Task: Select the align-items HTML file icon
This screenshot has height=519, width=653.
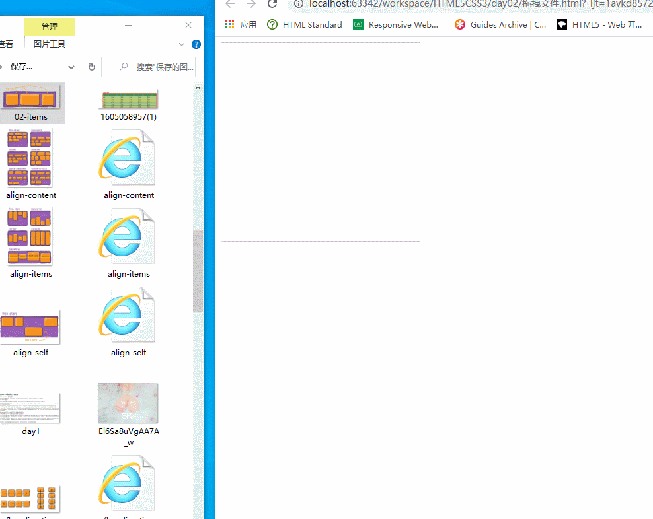Action: click(x=127, y=236)
